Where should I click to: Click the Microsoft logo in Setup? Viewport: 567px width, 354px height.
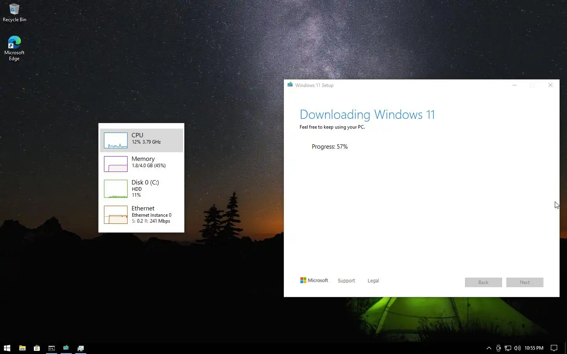(x=314, y=280)
